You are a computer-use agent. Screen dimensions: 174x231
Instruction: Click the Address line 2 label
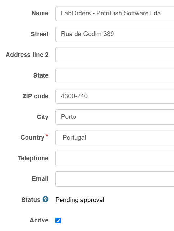coord(27,55)
